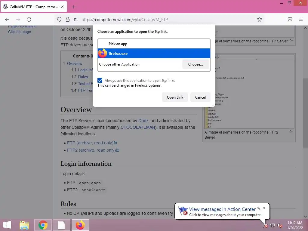Click the 1.3 Tested contents entry
This screenshot has width=308, height=231.
click(x=82, y=84)
